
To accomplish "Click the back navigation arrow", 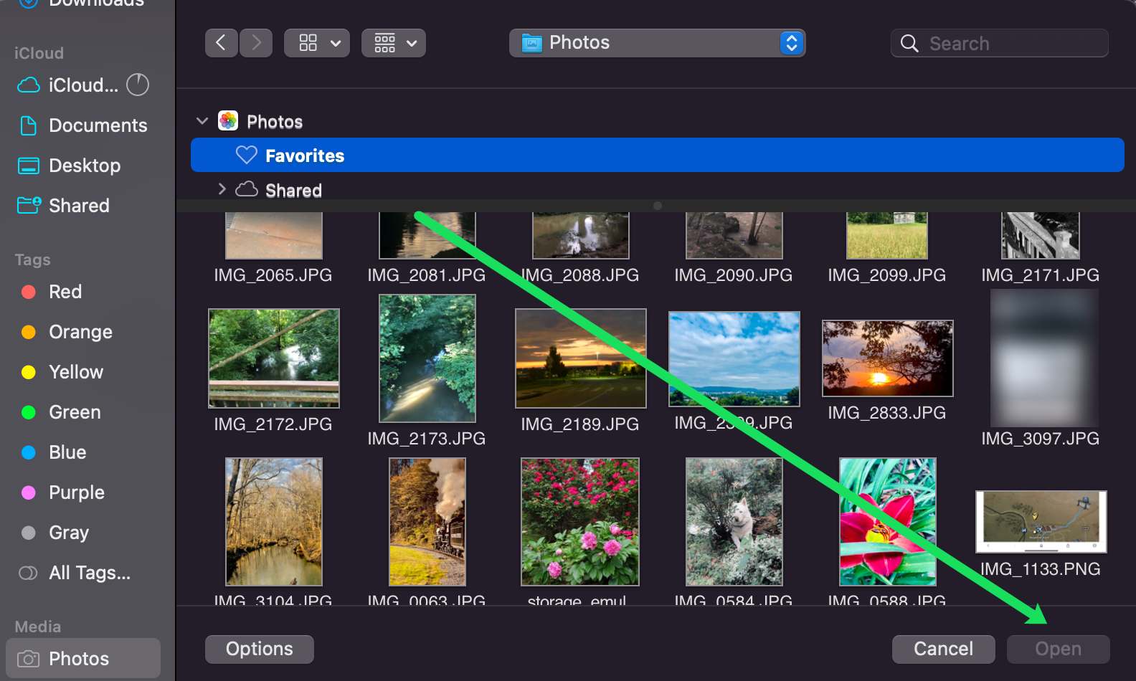I will click(221, 43).
